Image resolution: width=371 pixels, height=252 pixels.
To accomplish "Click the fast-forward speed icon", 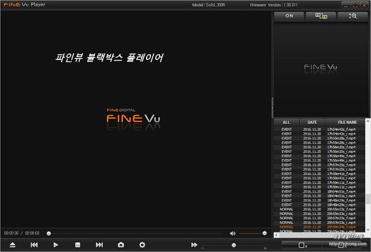I will [194, 245].
